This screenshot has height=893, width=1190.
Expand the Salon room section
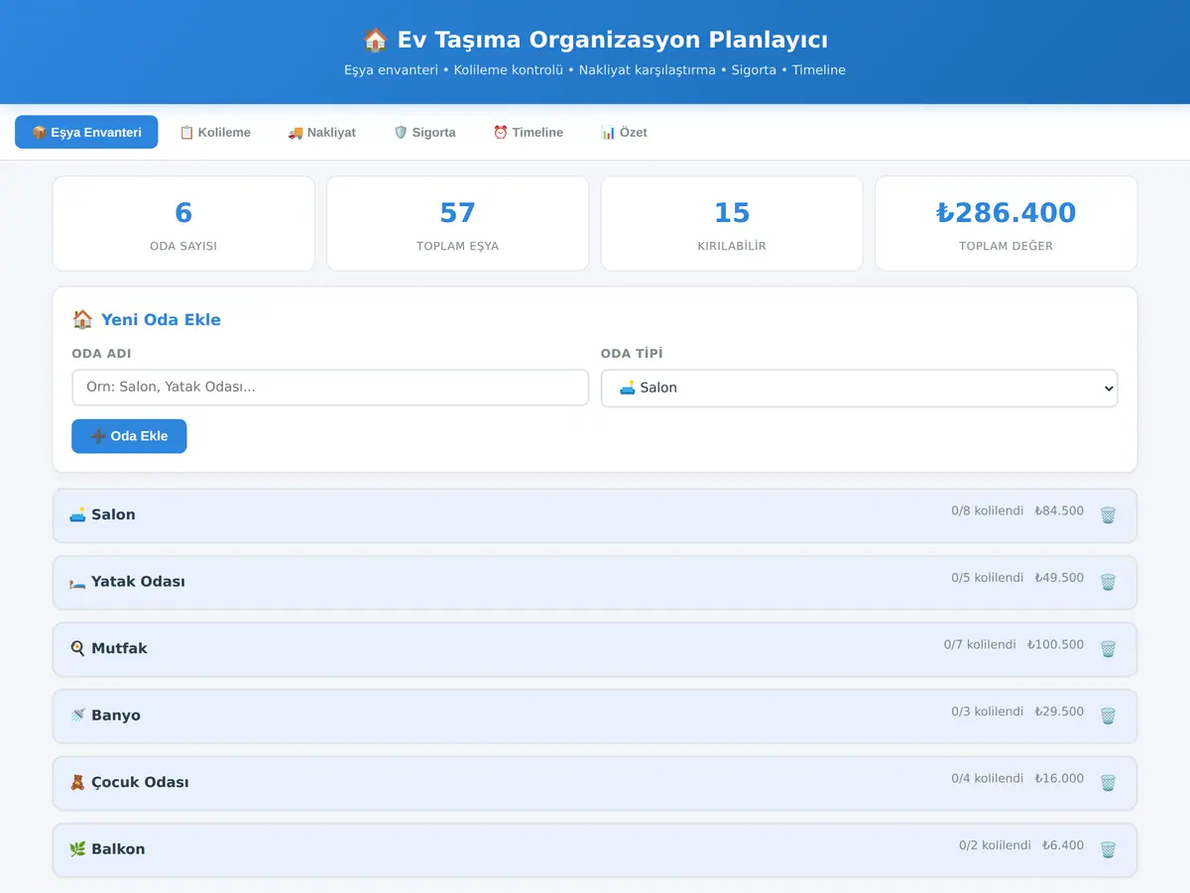pos(595,515)
